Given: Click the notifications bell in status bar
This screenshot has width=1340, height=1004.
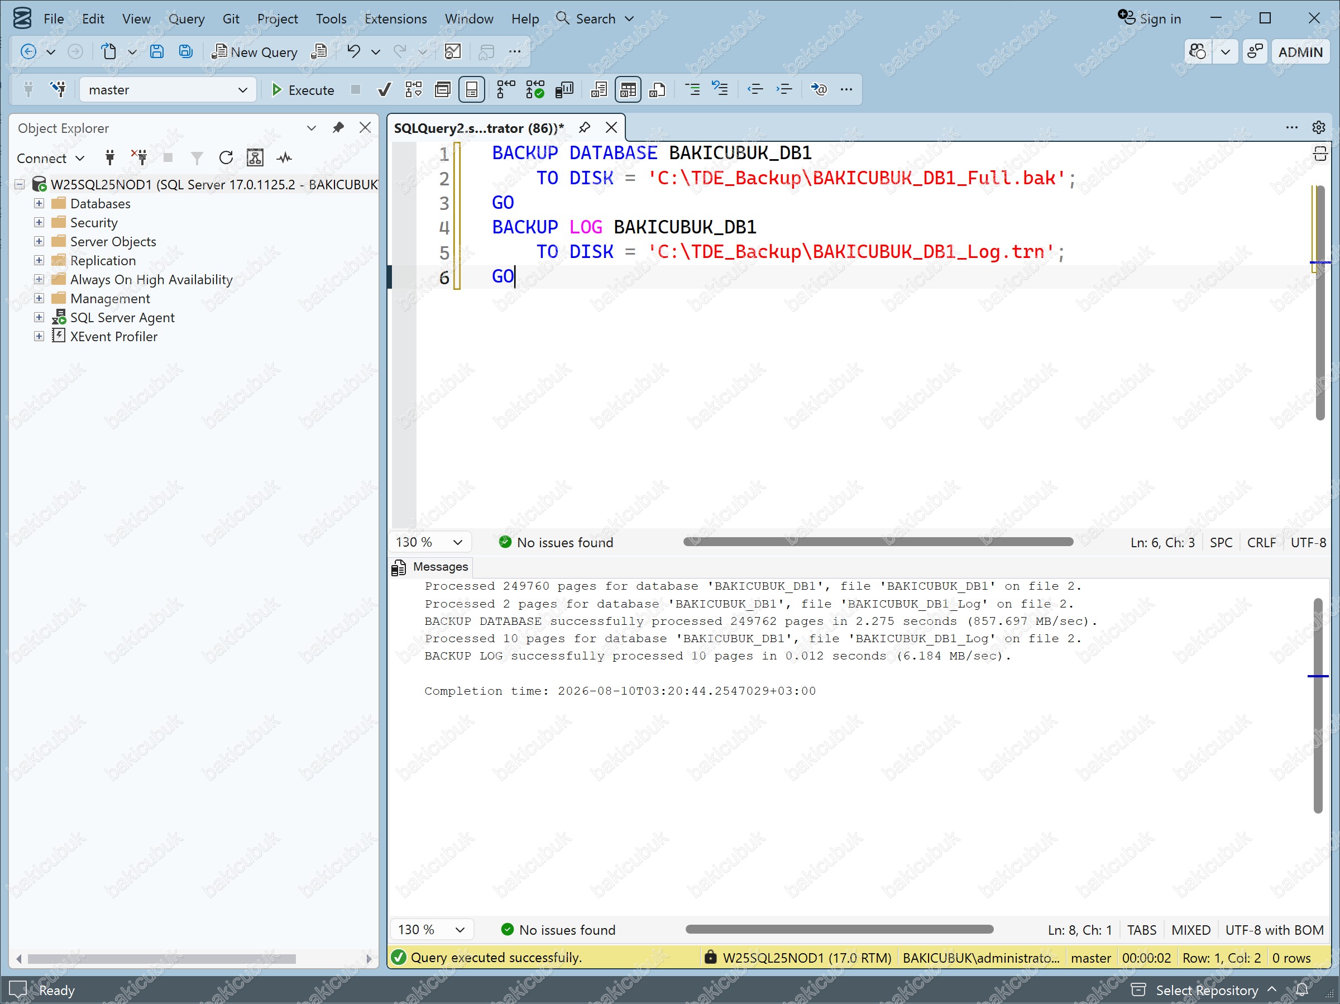Looking at the screenshot, I should tap(1302, 990).
